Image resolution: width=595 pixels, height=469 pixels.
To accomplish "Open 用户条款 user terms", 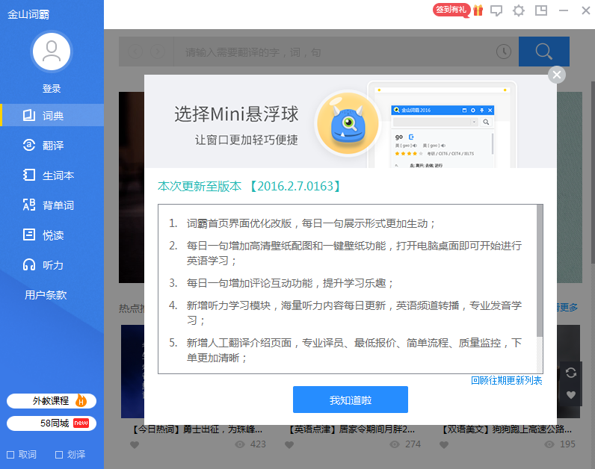I will pos(46,295).
